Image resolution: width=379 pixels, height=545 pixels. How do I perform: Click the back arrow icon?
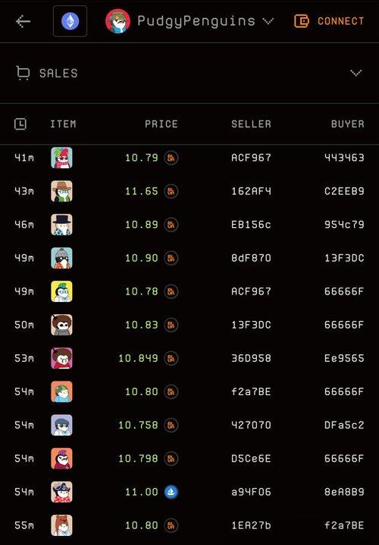(23, 21)
